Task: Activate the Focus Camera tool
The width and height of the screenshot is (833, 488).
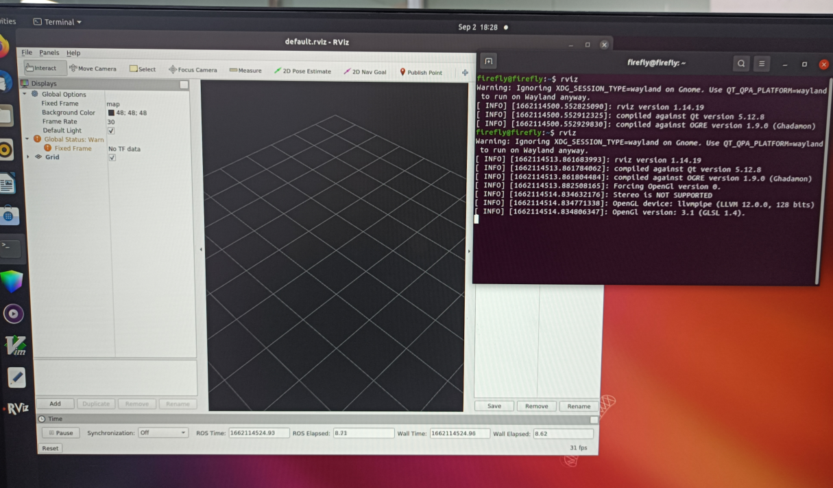Action: (x=191, y=69)
